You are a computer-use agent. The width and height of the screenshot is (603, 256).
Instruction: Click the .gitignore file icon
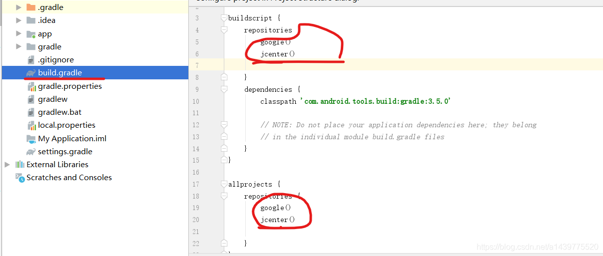click(x=31, y=60)
